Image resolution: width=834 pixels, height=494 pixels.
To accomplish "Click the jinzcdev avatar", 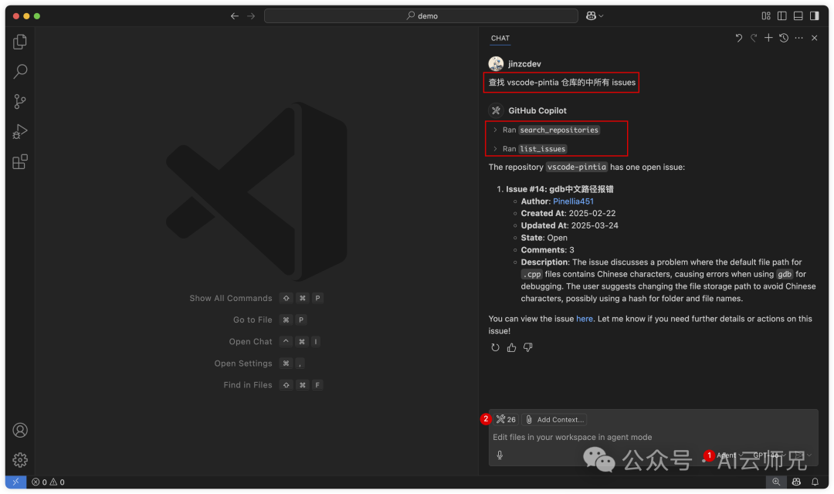I will pyautogui.click(x=497, y=64).
